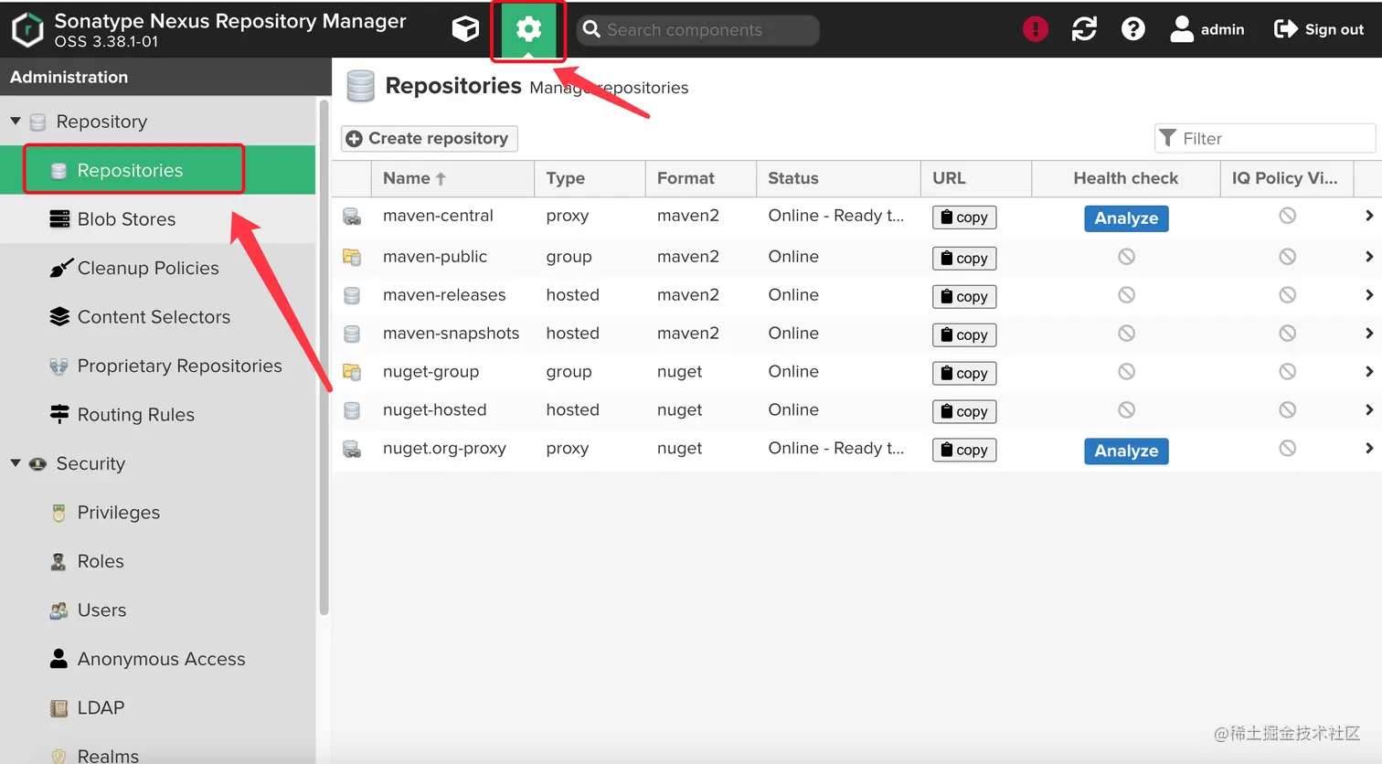Open Cleanup Policies
This screenshot has height=764, width=1382.
(x=157, y=268)
